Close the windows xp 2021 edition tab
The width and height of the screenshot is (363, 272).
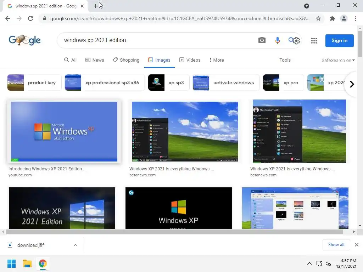[x=82, y=6]
